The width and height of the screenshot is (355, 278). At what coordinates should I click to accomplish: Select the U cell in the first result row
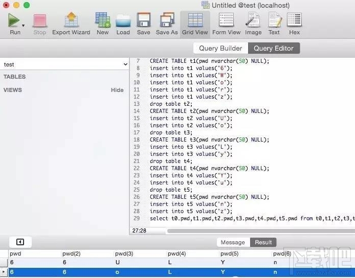point(118,262)
